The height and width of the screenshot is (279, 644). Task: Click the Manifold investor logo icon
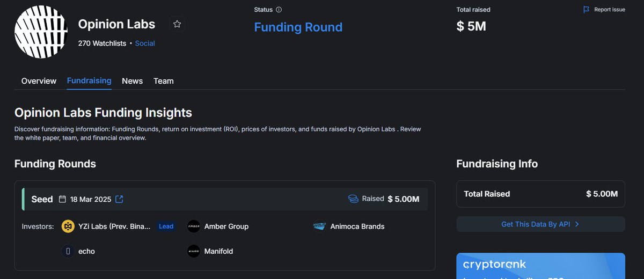194,251
